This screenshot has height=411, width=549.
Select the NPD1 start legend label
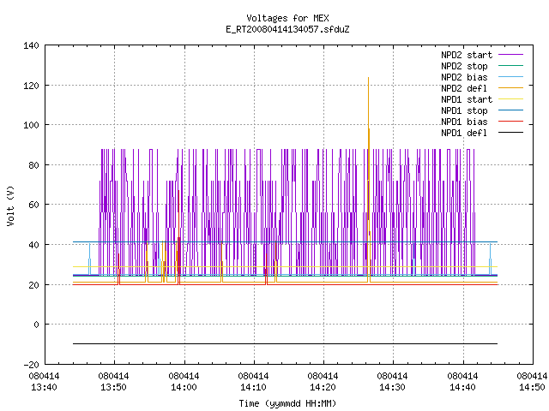click(x=467, y=99)
